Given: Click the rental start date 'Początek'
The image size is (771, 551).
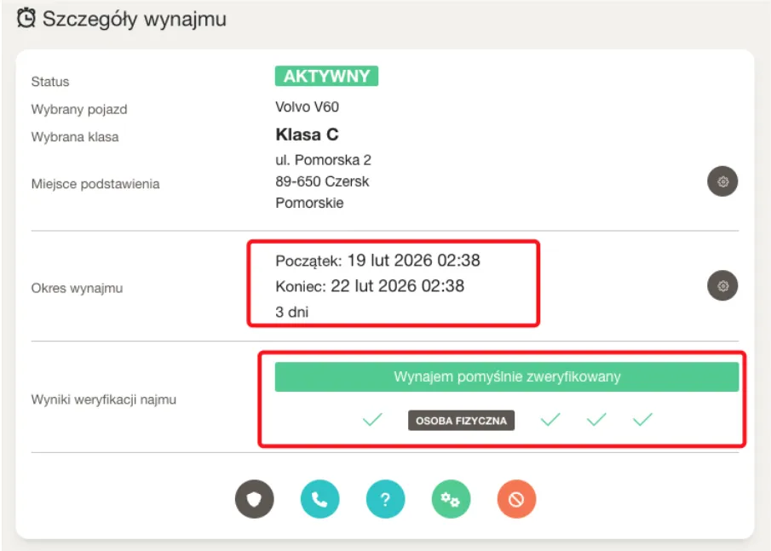Looking at the screenshot, I should point(371,260).
